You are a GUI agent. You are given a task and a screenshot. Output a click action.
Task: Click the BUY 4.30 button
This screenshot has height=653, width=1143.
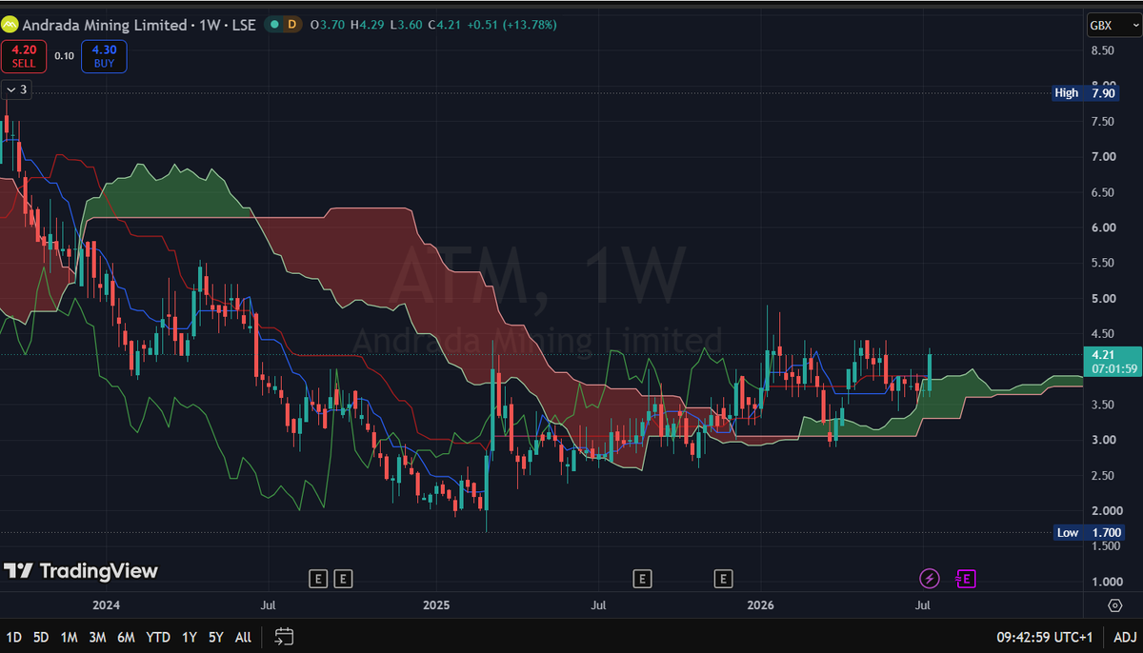(x=104, y=56)
